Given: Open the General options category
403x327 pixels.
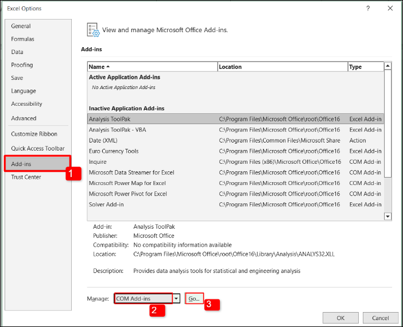Looking at the screenshot, I should point(21,26).
